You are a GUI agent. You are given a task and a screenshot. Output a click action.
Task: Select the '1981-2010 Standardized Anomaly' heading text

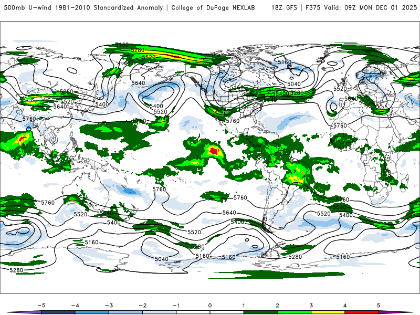click(109, 7)
